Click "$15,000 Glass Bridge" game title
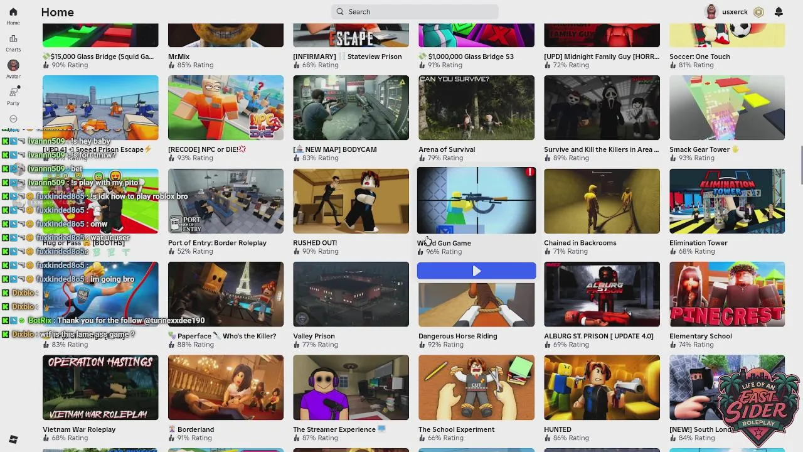This screenshot has height=452, width=803. [98, 56]
